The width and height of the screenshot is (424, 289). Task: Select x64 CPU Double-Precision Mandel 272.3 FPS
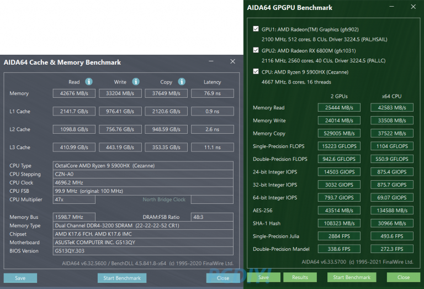point(392,249)
